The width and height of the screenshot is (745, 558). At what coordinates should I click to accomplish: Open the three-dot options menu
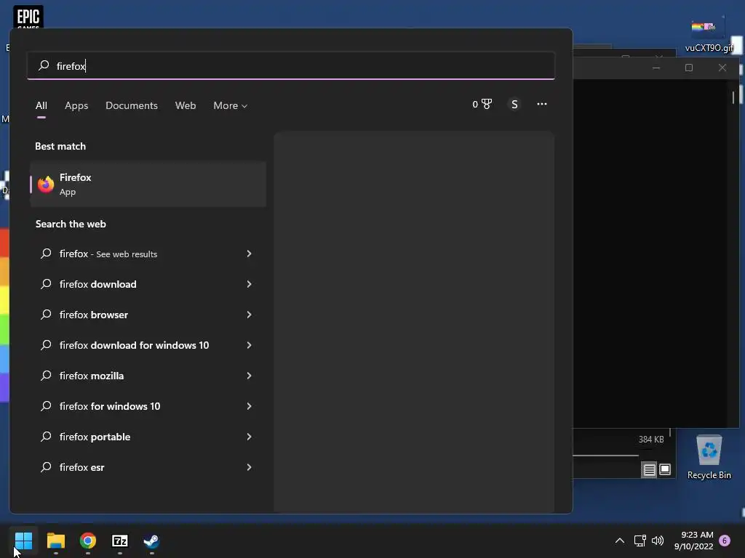coord(541,104)
